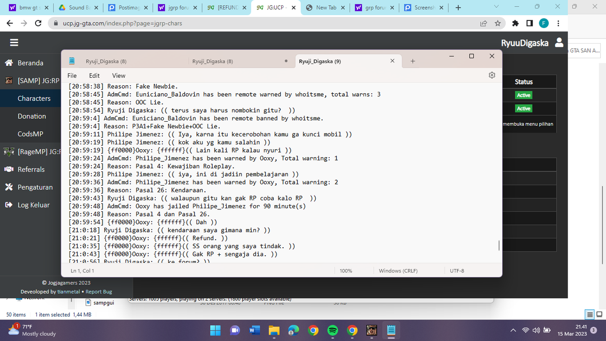Open Chrome three-dot menu
This screenshot has height=341, width=606.
tap(559, 23)
